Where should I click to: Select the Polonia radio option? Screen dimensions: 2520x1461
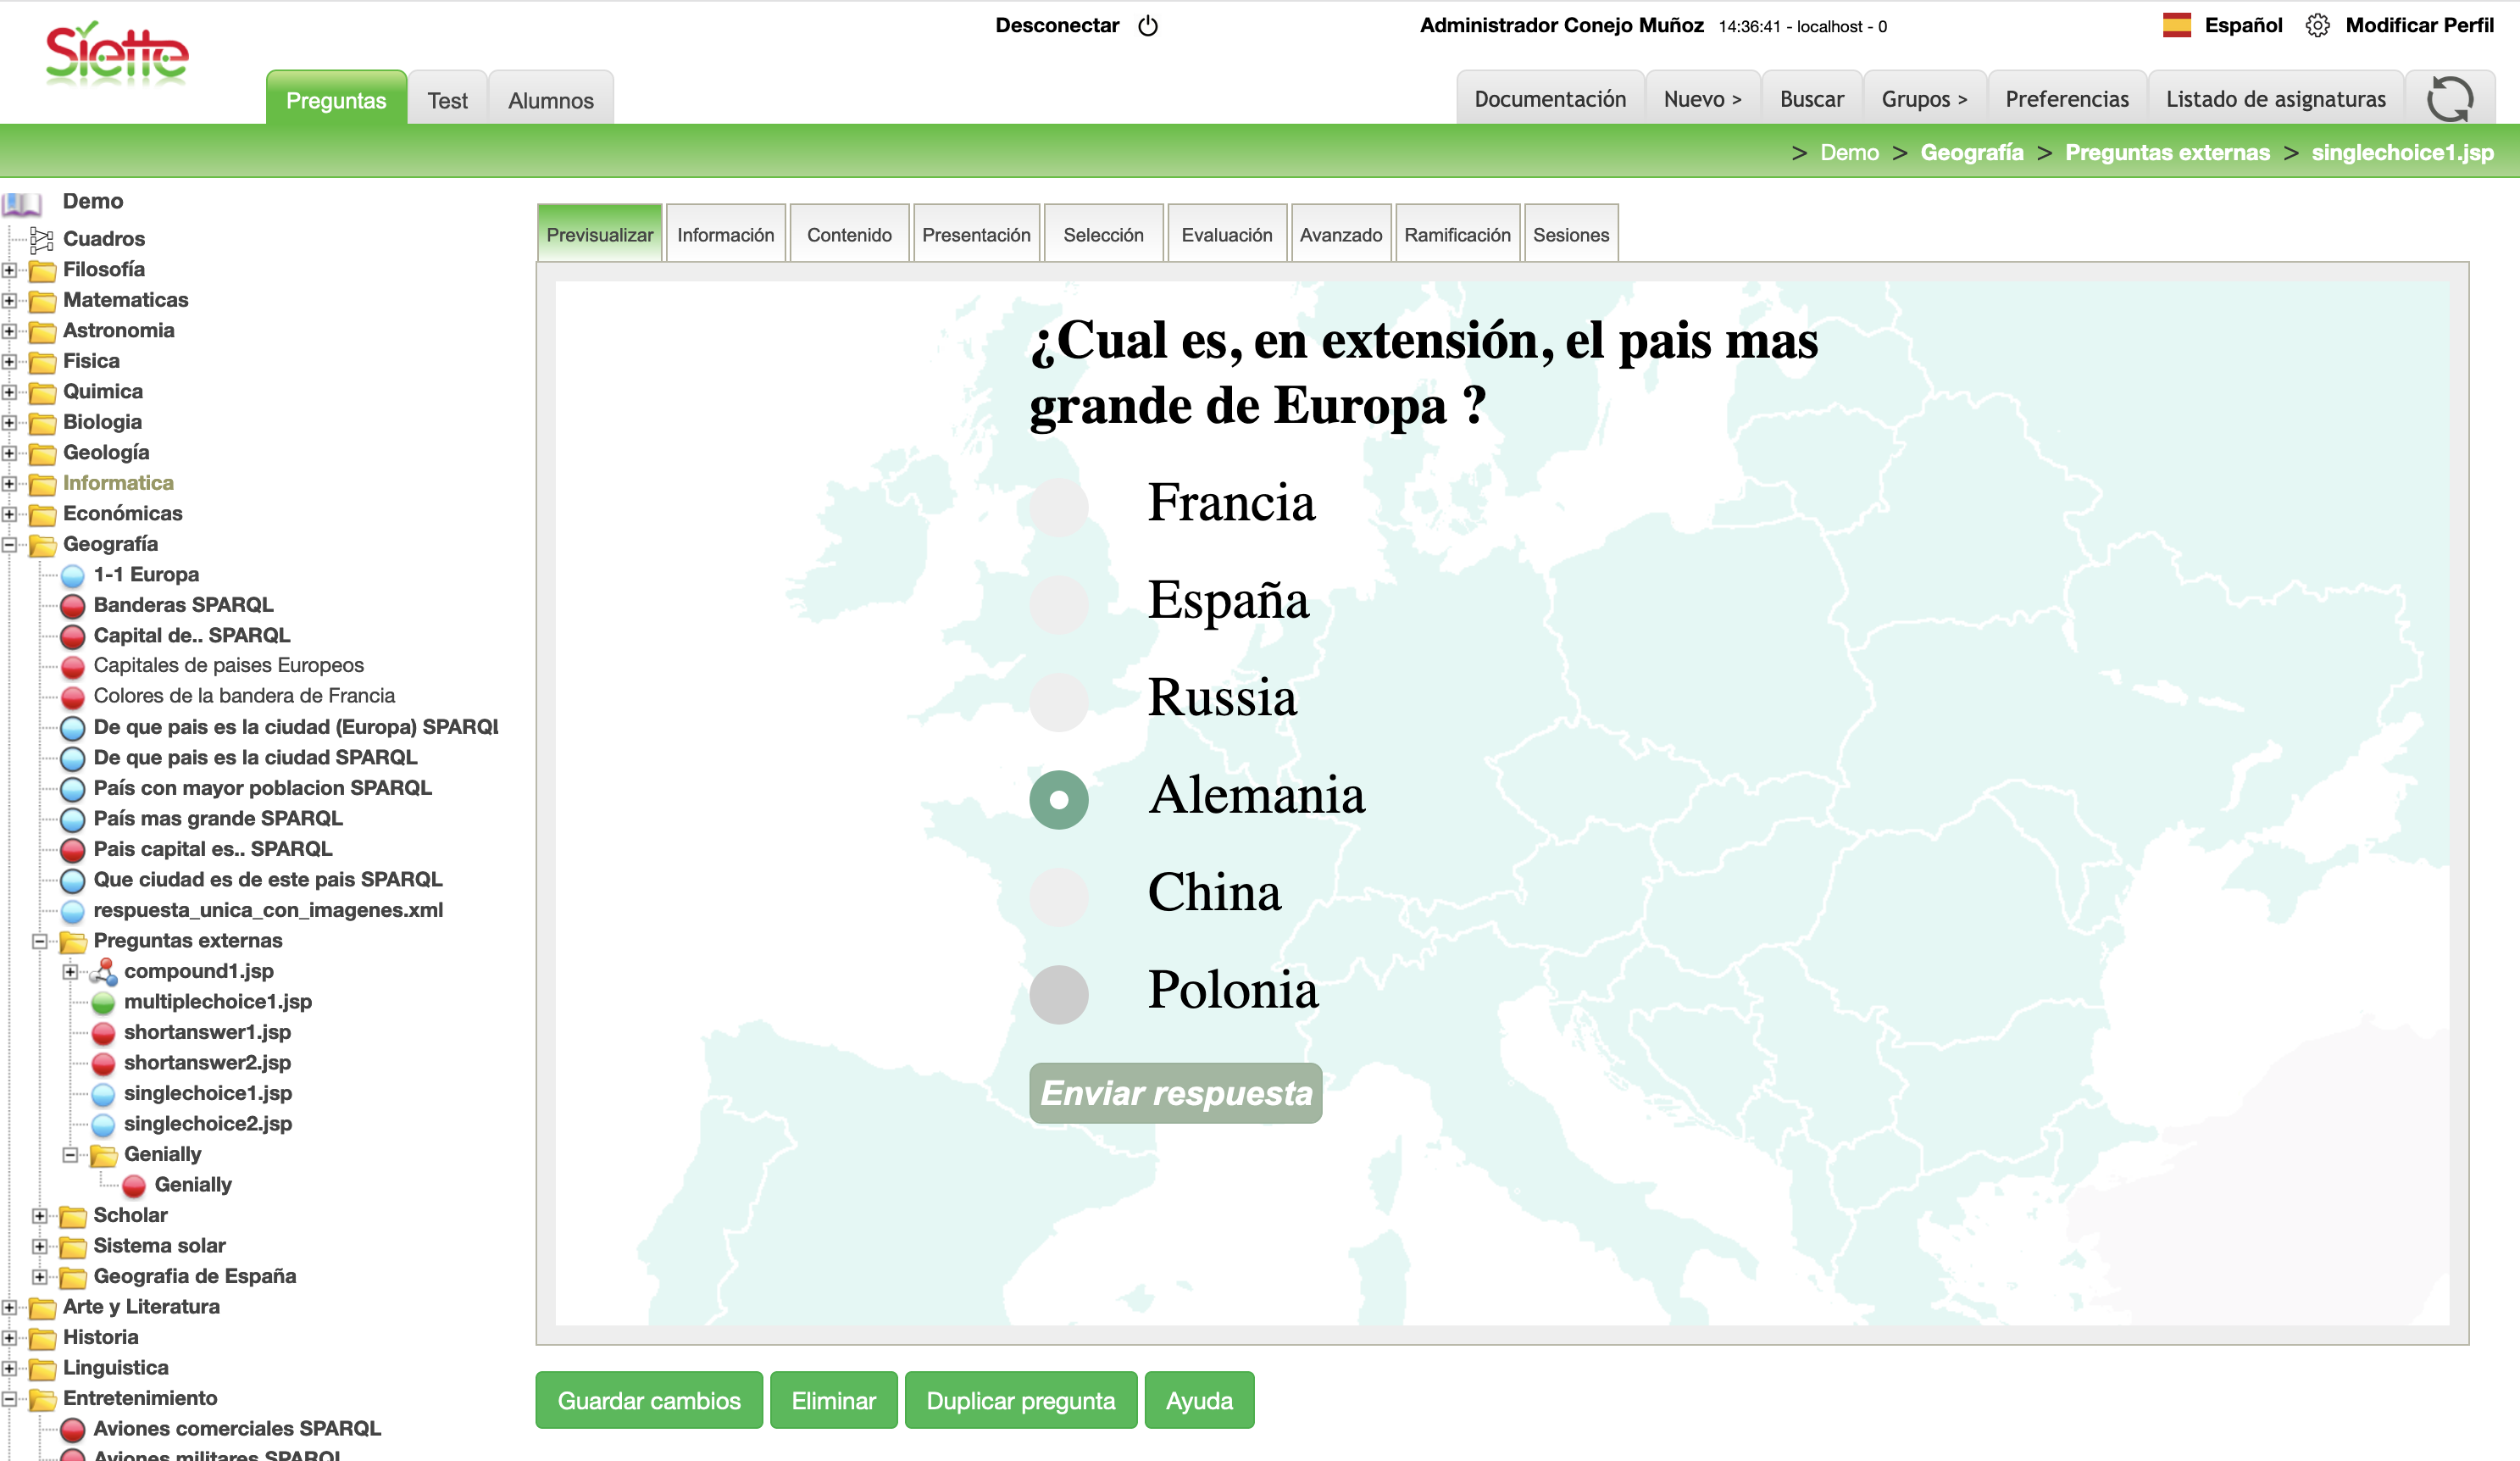click(1058, 994)
